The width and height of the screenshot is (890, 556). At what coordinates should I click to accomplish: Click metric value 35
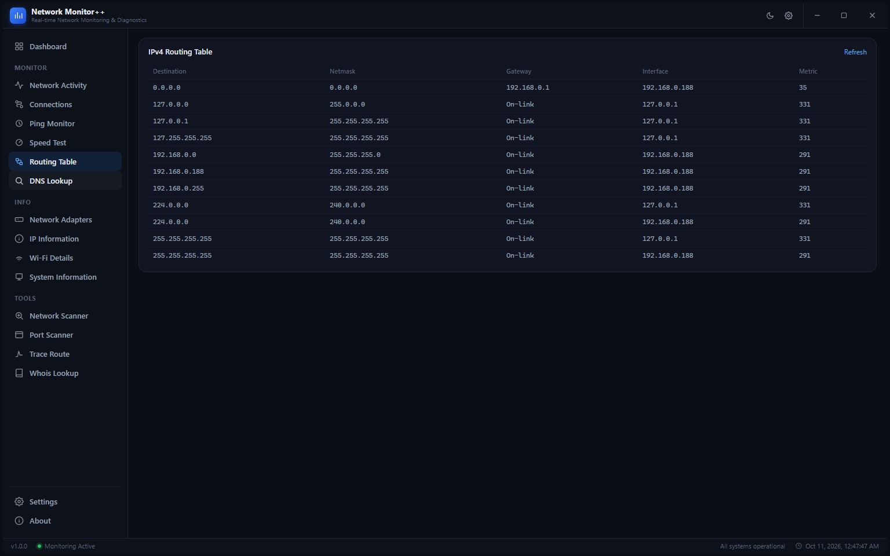(803, 87)
